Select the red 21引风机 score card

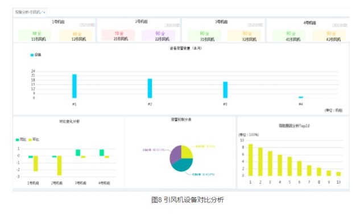[x=118, y=35]
